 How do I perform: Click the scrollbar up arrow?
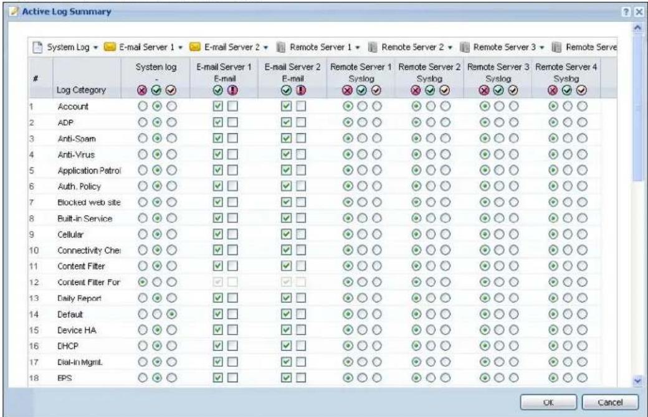pyautogui.click(x=637, y=27)
